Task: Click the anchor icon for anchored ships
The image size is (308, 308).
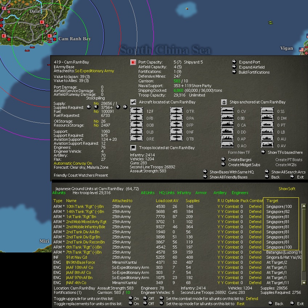Action: point(224,102)
